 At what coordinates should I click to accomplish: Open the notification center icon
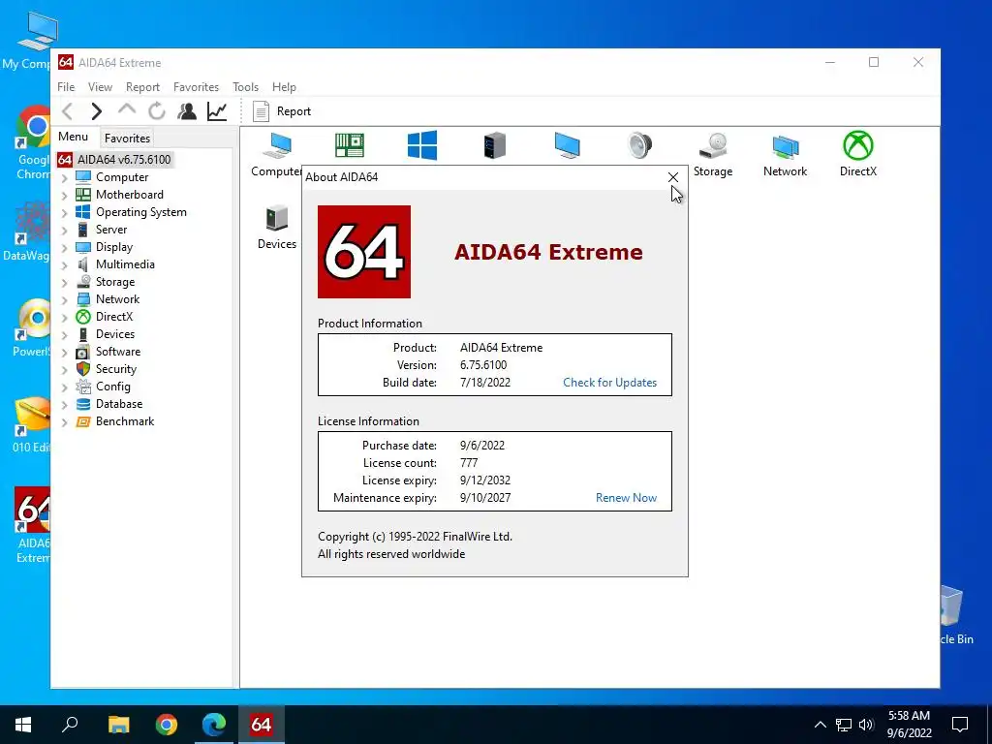(x=960, y=725)
